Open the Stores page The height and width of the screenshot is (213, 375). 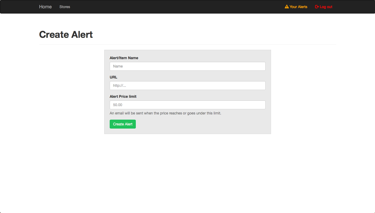(65, 7)
